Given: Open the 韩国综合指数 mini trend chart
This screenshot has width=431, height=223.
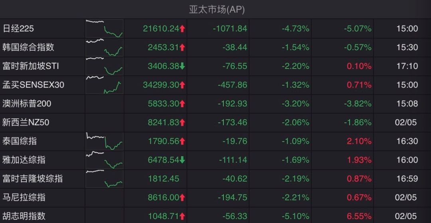Looking at the screenshot, I should coord(105,47).
